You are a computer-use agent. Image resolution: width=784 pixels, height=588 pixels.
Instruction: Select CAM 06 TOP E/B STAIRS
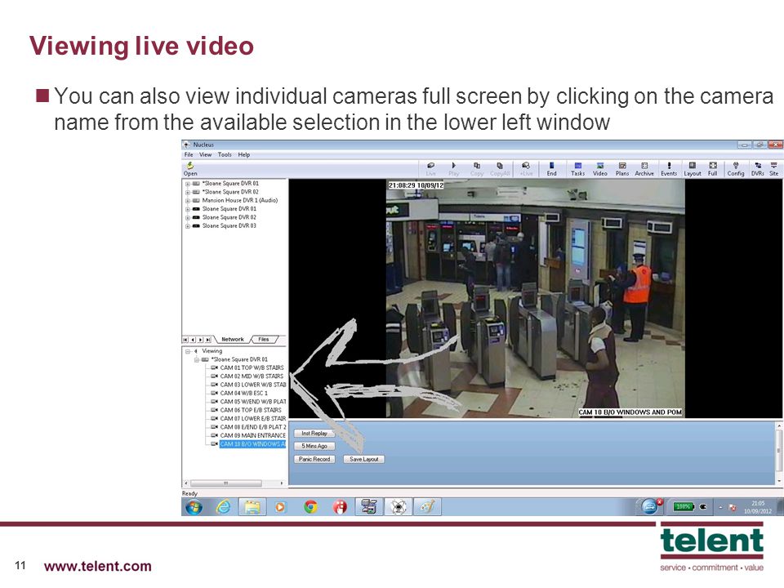coord(251,410)
